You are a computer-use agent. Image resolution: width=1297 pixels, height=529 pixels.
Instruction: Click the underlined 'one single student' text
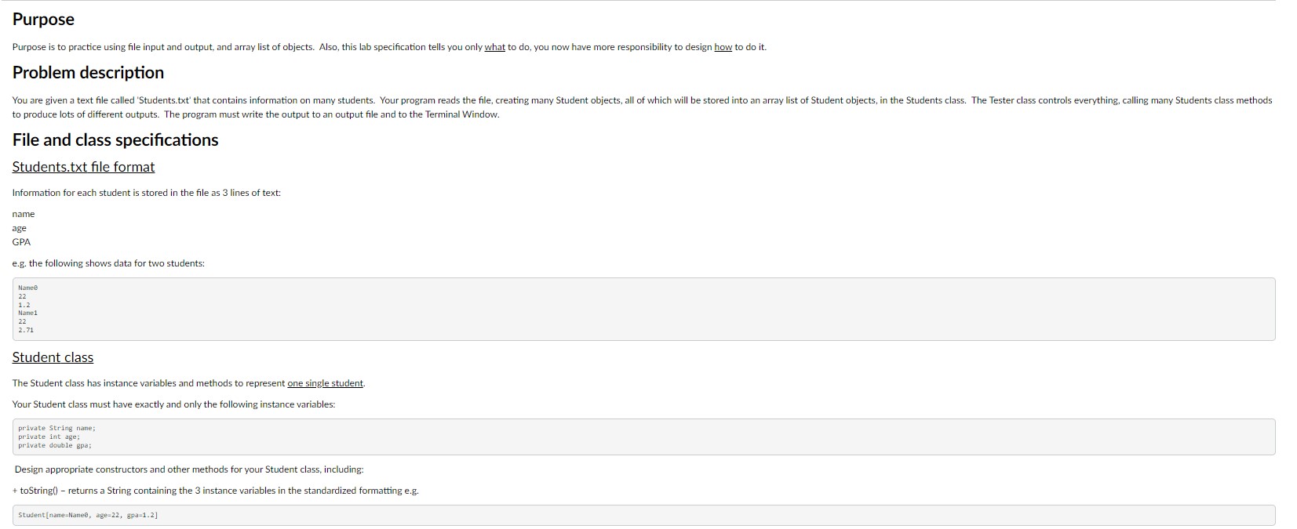[x=325, y=383]
